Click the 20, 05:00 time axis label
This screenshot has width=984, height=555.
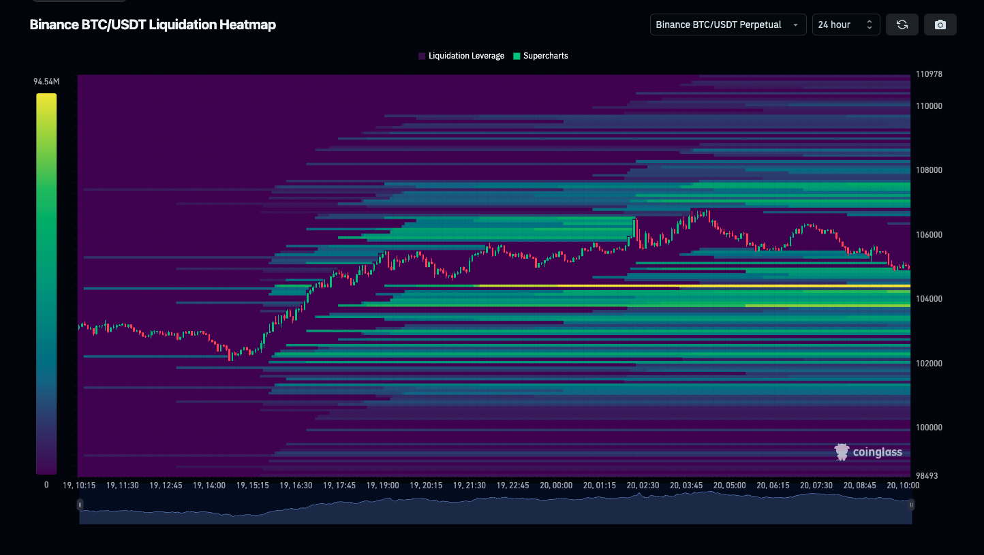point(729,486)
